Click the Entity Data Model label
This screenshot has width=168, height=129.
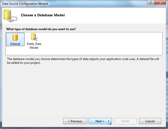34,46
